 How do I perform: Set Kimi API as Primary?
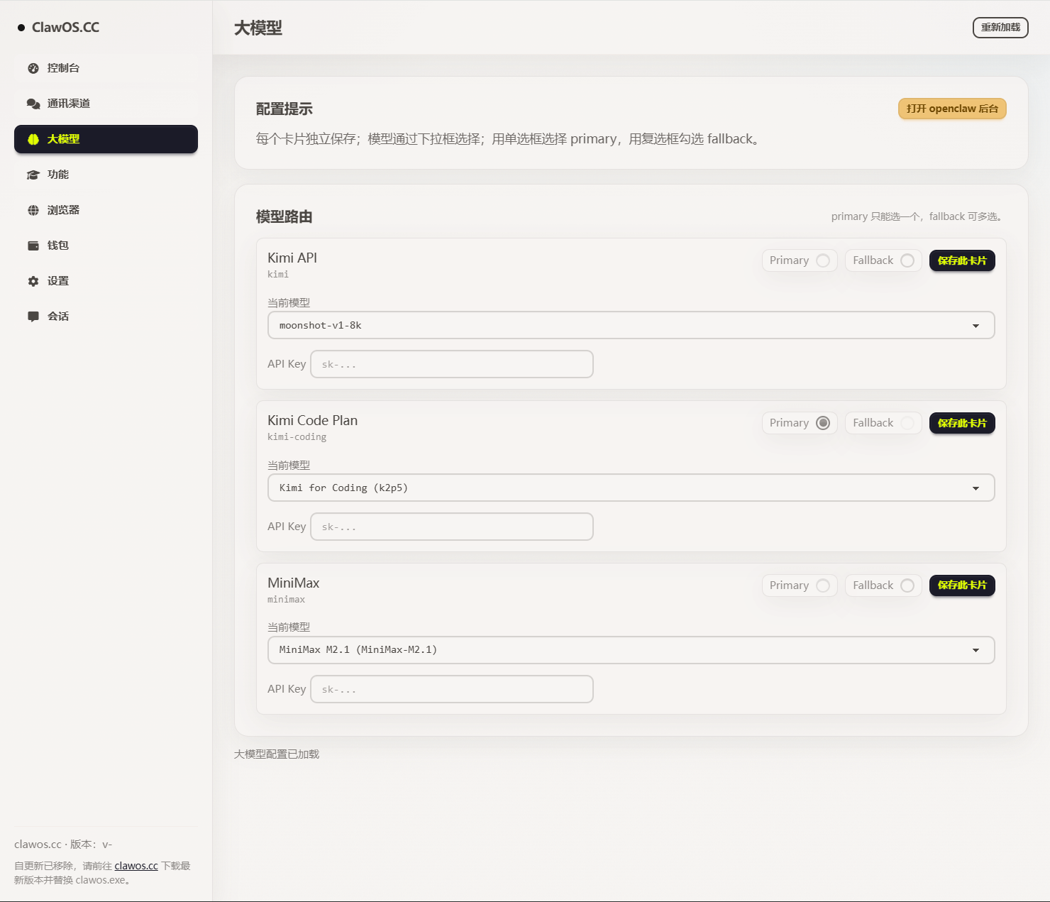click(823, 260)
